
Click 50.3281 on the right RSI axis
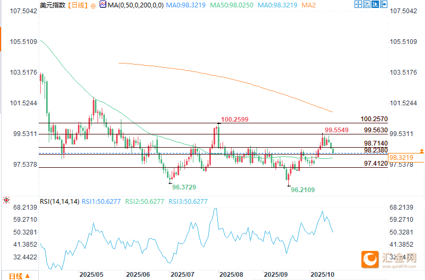(402, 232)
